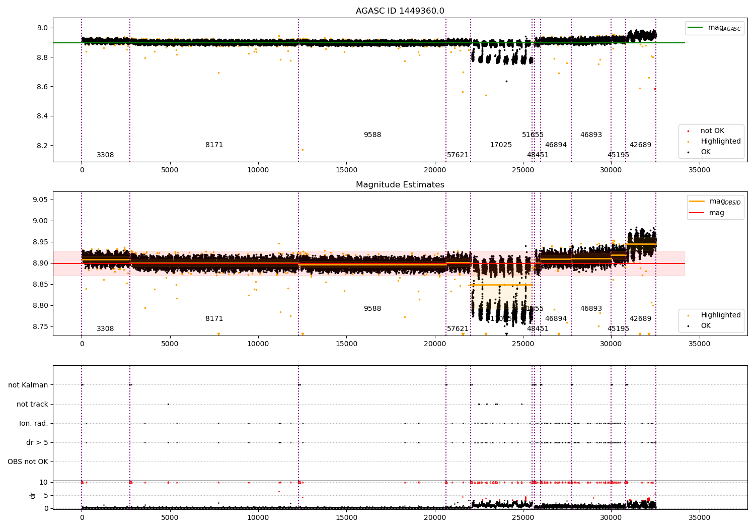755x529 pixels.
Task: Click the 'Magnitude Estimates' plot title
Action: coord(400,185)
